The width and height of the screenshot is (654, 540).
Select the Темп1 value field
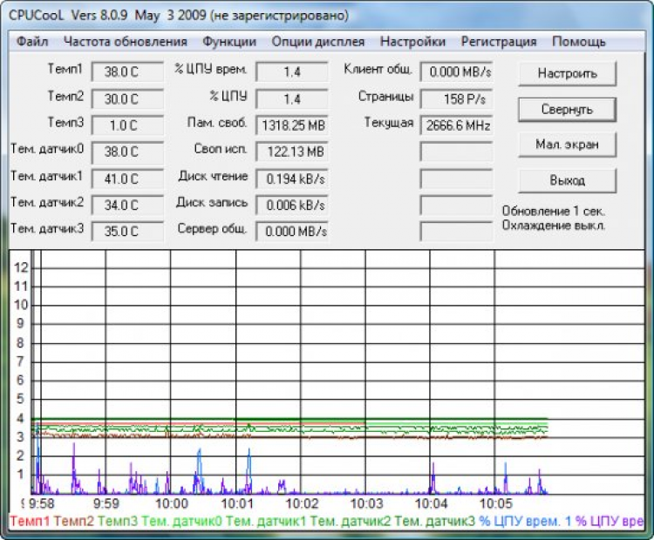pos(126,72)
